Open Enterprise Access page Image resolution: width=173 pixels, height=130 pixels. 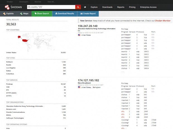point(148,7)
